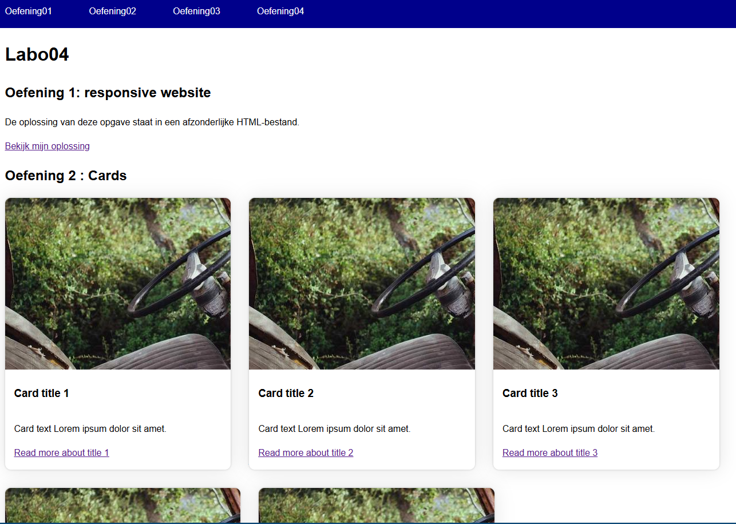This screenshot has height=524, width=736.
Task: Open the Oefening01 navigation item
Action: pos(29,11)
